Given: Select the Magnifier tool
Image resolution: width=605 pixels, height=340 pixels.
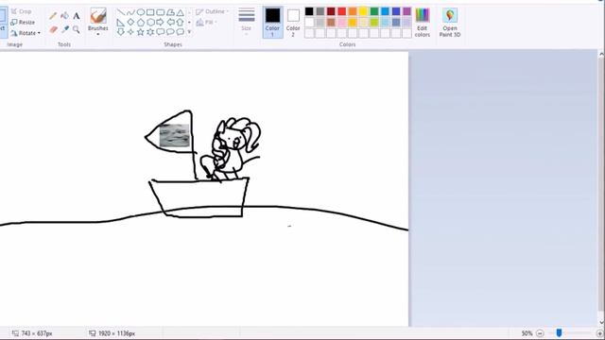Looking at the screenshot, I should pyautogui.click(x=77, y=29).
